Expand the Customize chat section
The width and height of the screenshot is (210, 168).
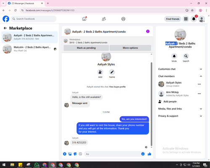pyautogui.click(x=180, y=69)
